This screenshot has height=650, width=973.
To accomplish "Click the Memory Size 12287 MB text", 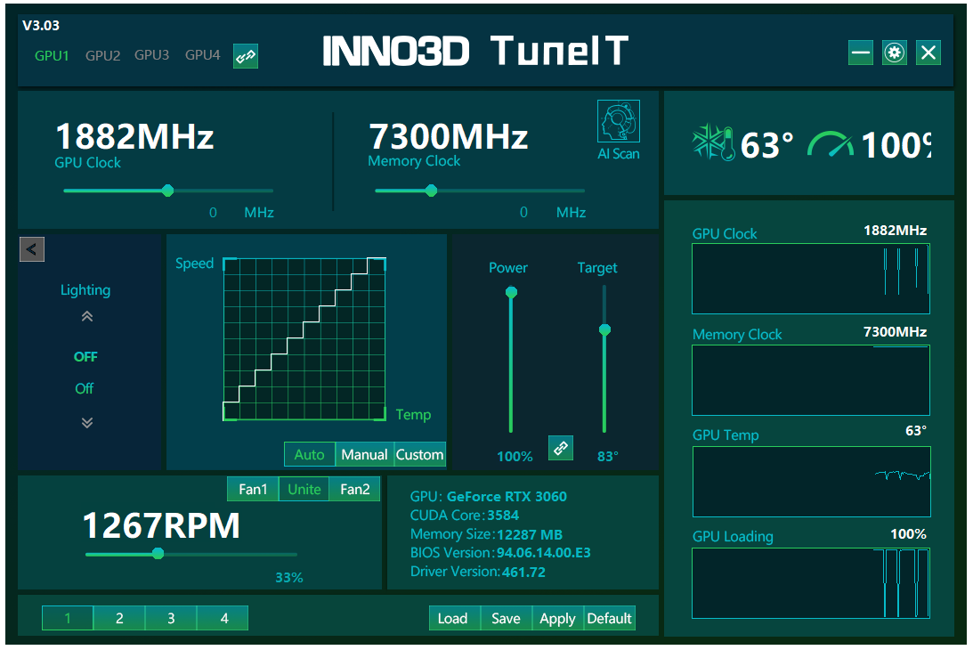I will click(x=486, y=534).
